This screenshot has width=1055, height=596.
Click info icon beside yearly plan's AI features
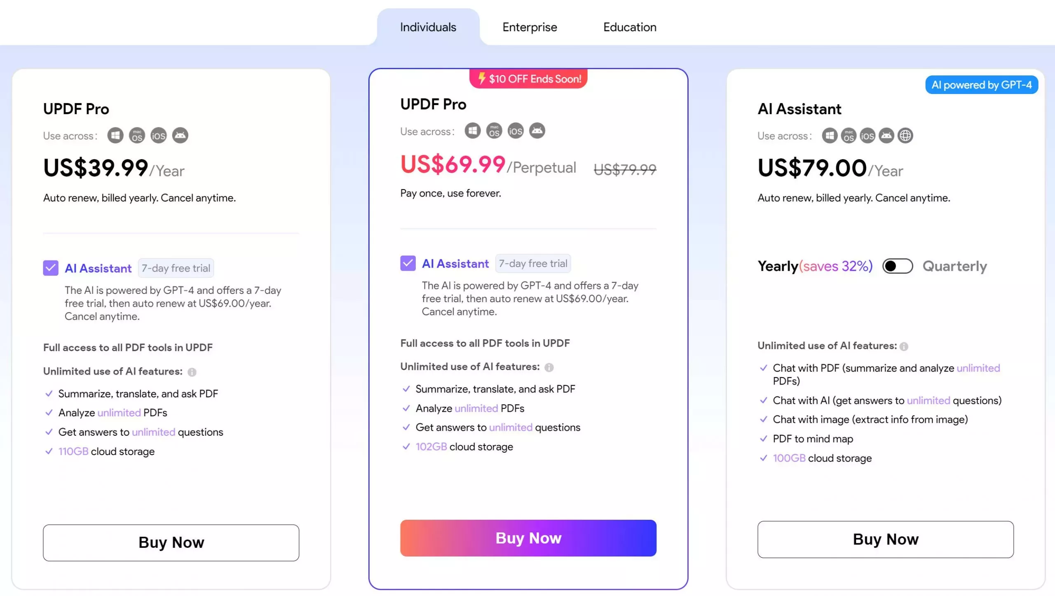click(192, 372)
